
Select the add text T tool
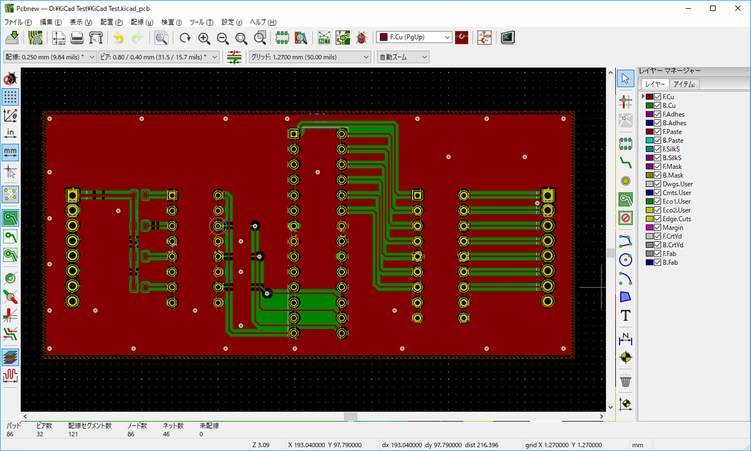pyautogui.click(x=625, y=315)
